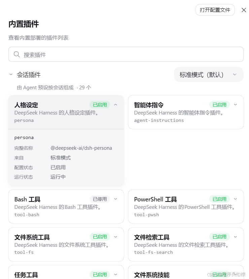Select the 文件系统技能 plugin title
Viewport: 249px width, 279px height.
pyautogui.click(x=152, y=275)
